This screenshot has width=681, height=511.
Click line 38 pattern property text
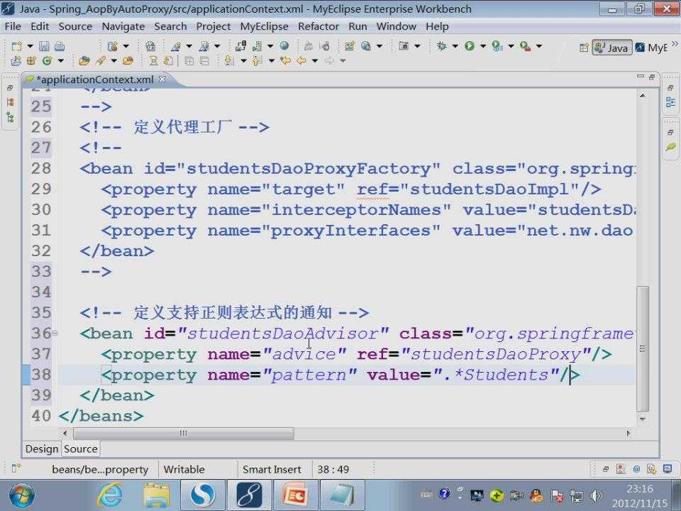(x=340, y=375)
